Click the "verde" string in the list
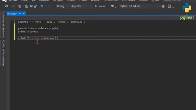This screenshot has height=110, width=196. tap(62, 22)
